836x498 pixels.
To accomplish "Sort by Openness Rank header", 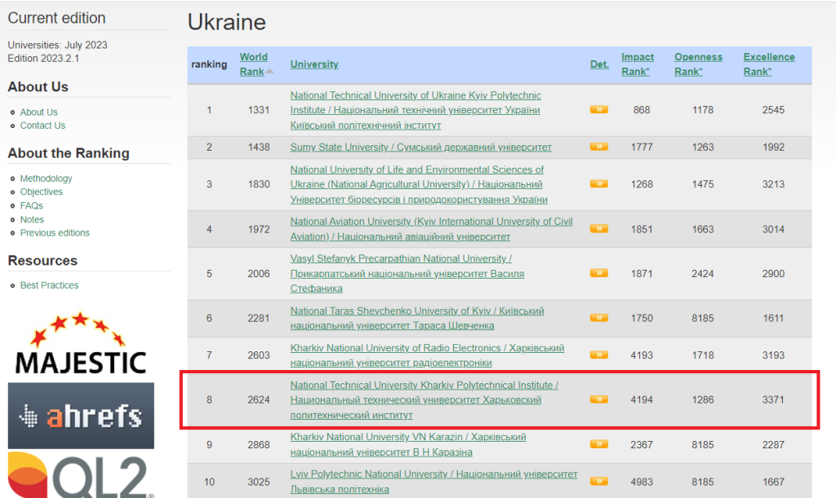I will click(x=698, y=64).
